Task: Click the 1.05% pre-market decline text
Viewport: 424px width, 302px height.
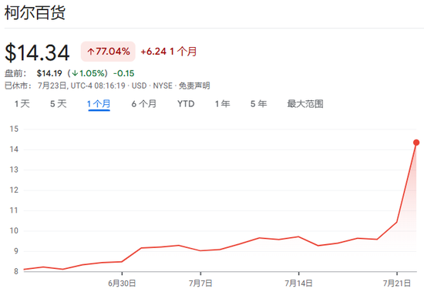Action: click(88, 73)
